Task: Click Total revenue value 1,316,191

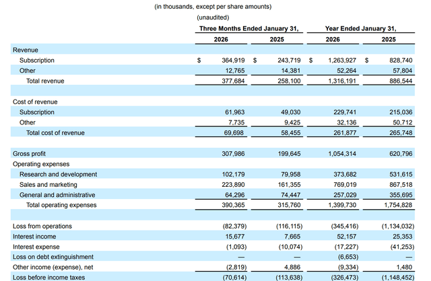Action: 342,81
